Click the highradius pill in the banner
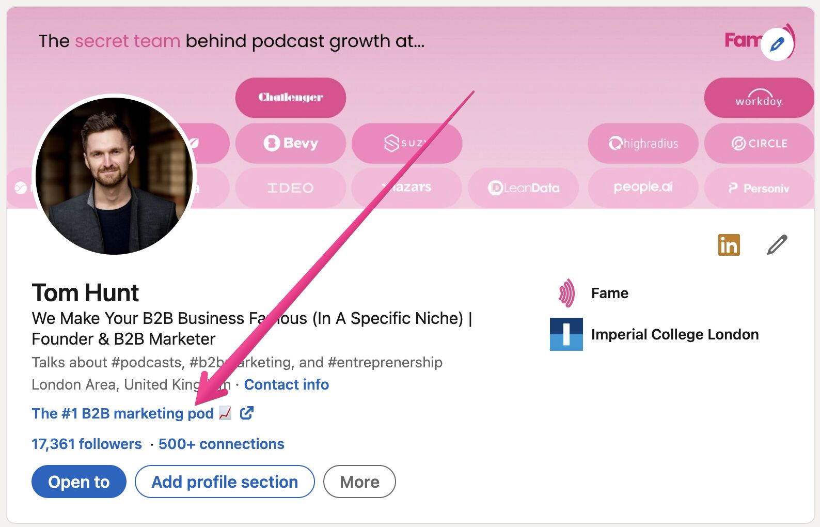 tap(643, 143)
